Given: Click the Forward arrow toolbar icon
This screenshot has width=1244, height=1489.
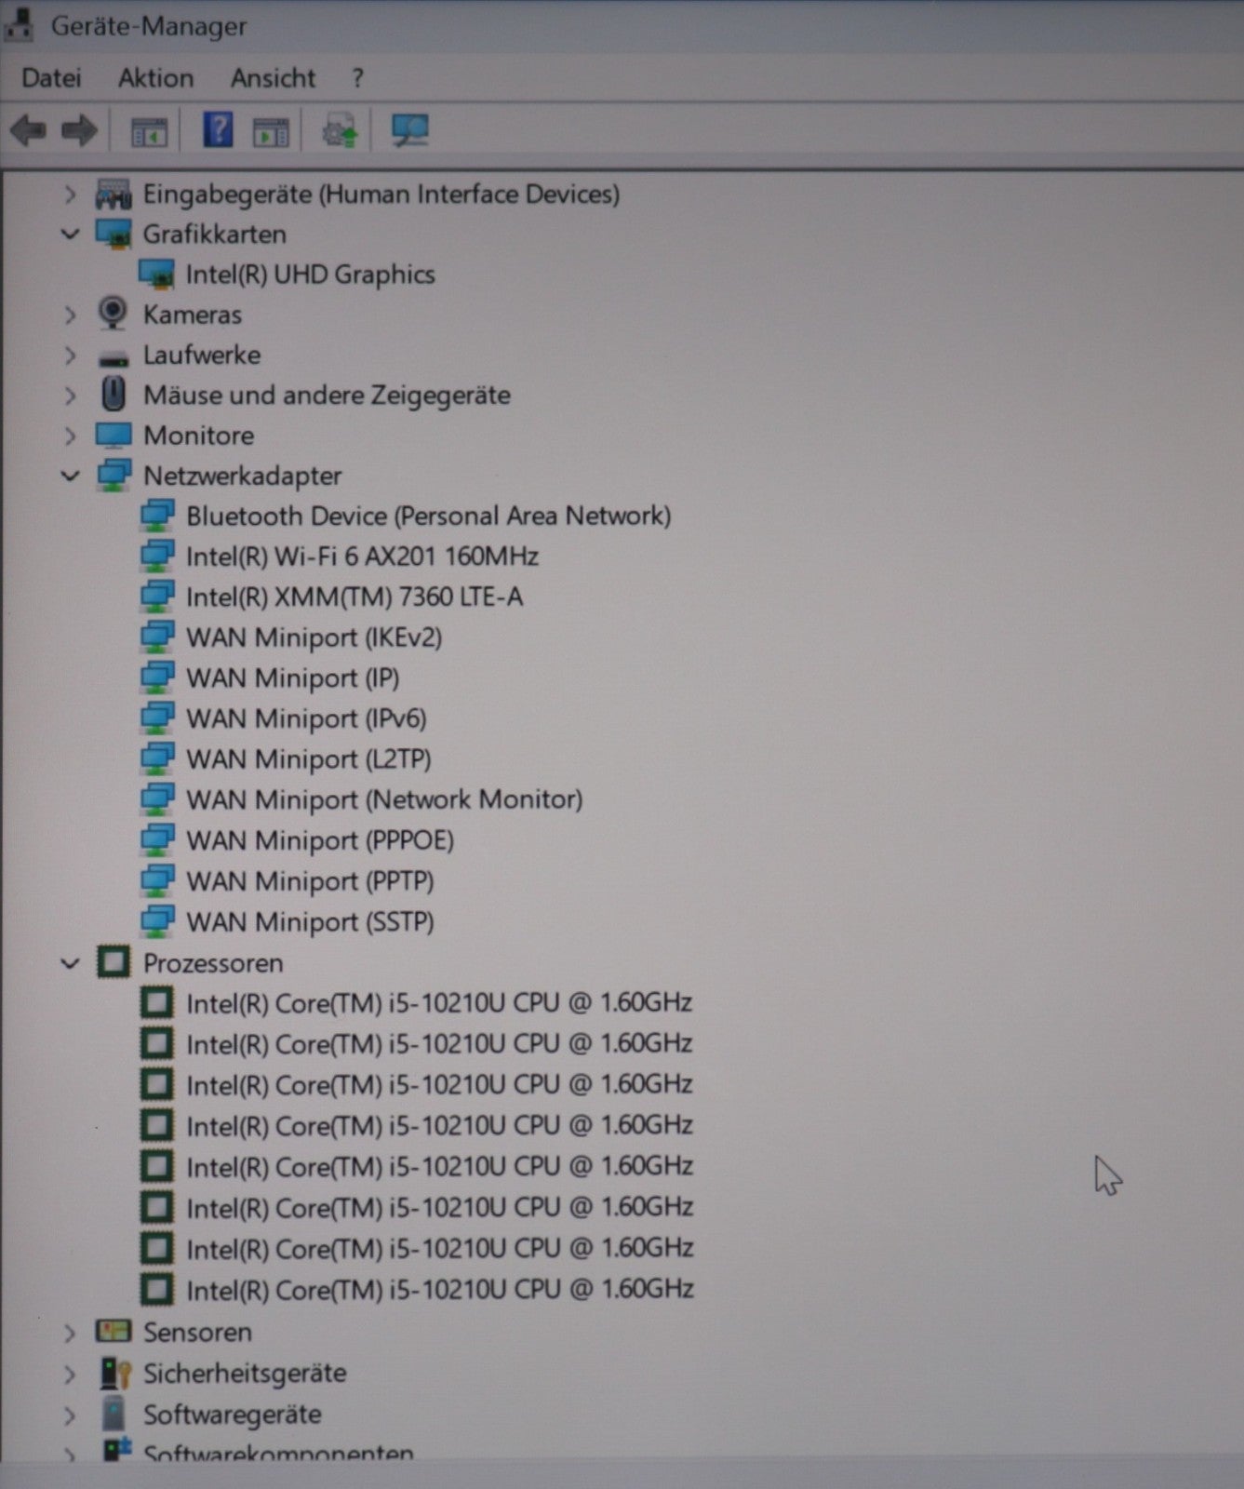Looking at the screenshot, I should (79, 130).
